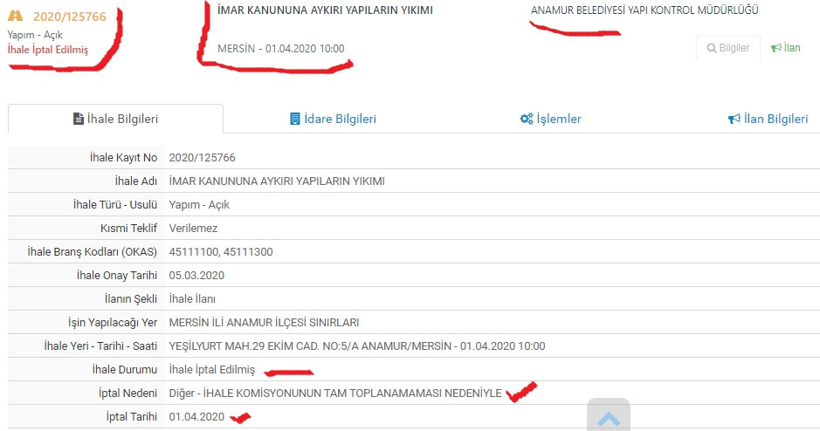The width and height of the screenshot is (820, 431).
Task: Open the İşlemler tab
Action: (550, 120)
